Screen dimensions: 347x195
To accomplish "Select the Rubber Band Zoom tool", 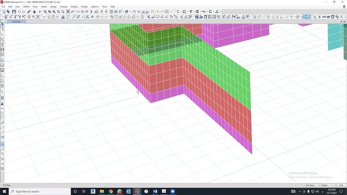I will (x=45, y=12).
